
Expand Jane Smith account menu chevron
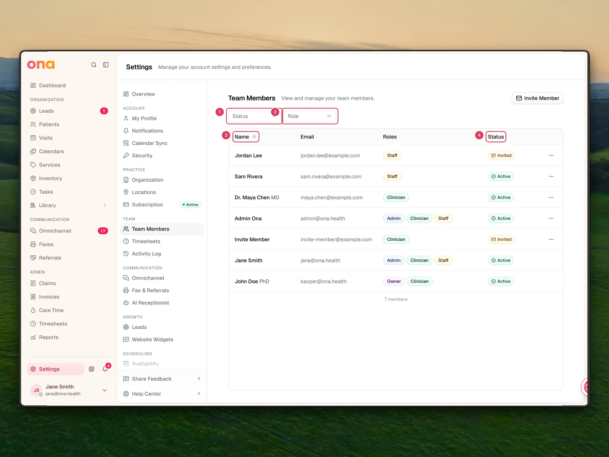(105, 390)
